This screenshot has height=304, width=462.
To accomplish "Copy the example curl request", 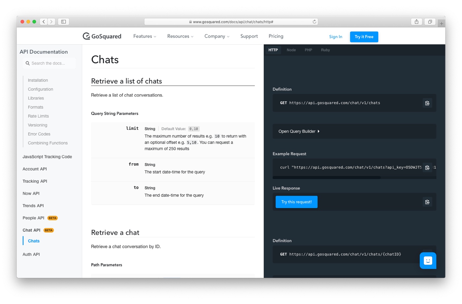I will click(x=427, y=168).
